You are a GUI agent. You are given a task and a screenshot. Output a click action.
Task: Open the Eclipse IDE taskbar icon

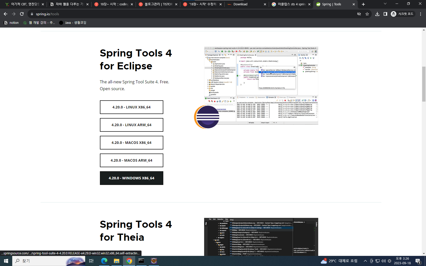tap(154, 261)
